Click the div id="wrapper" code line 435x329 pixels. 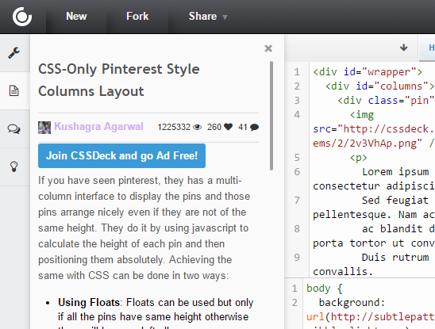coord(368,72)
